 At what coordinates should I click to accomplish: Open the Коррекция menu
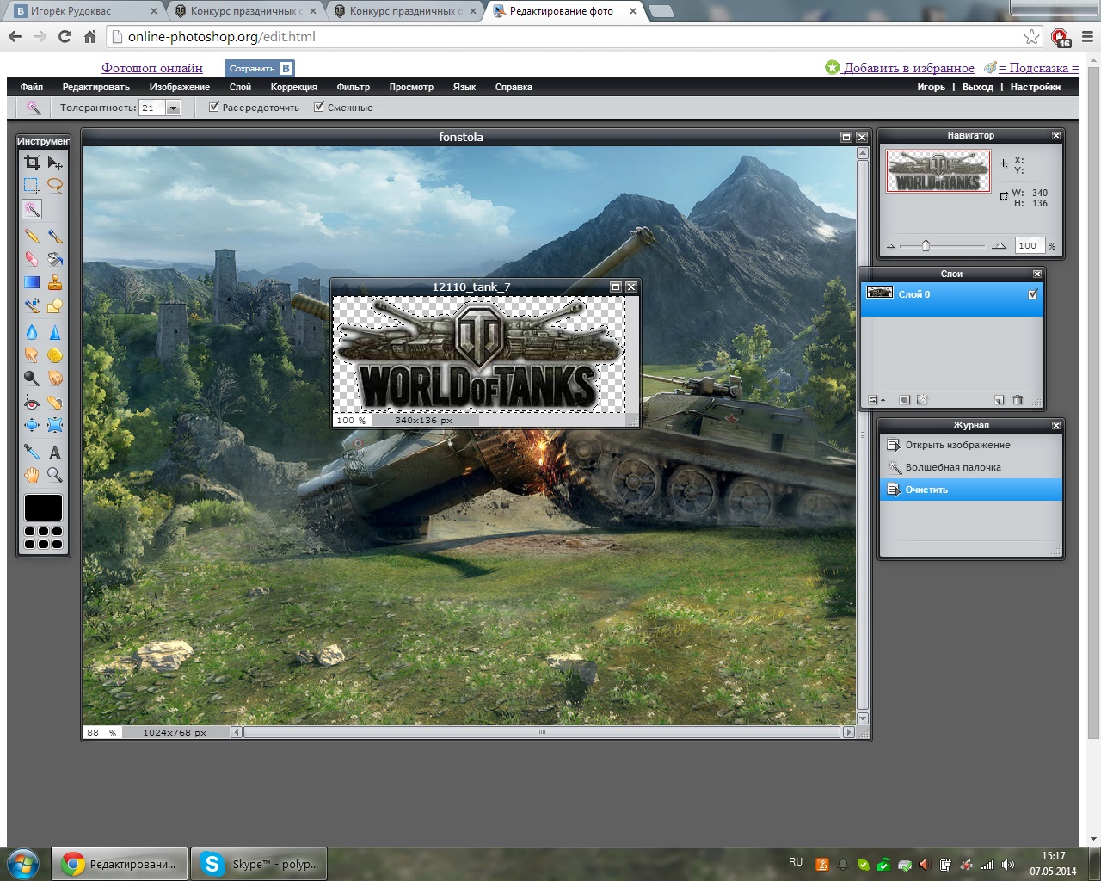coord(293,87)
